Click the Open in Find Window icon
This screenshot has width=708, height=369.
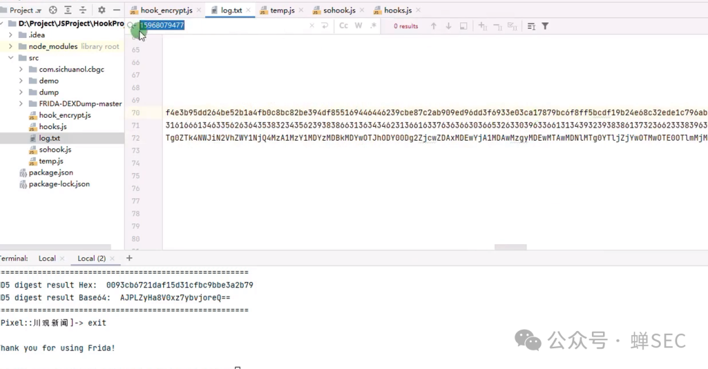[x=463, y=26]
